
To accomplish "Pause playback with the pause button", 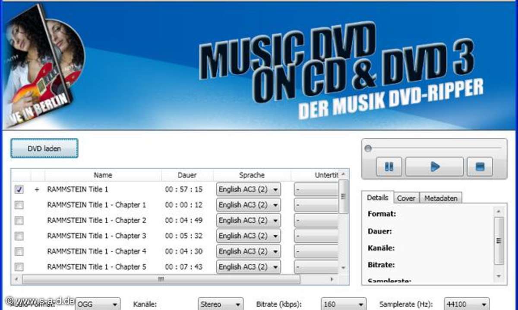I will point(389,167).
